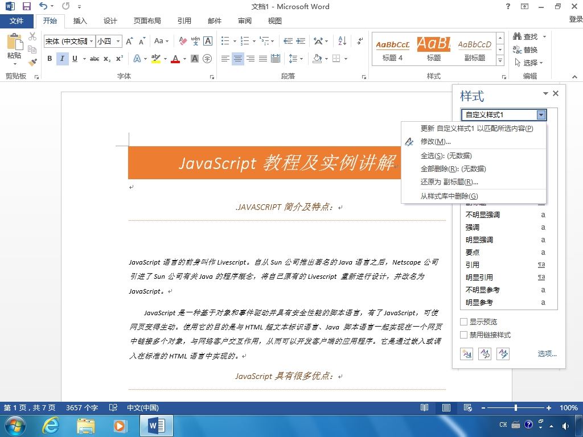This screenshot has height=437, width=583.
Task: Open the Change Case Aa dropdown
Action: [x=161, y=41]
